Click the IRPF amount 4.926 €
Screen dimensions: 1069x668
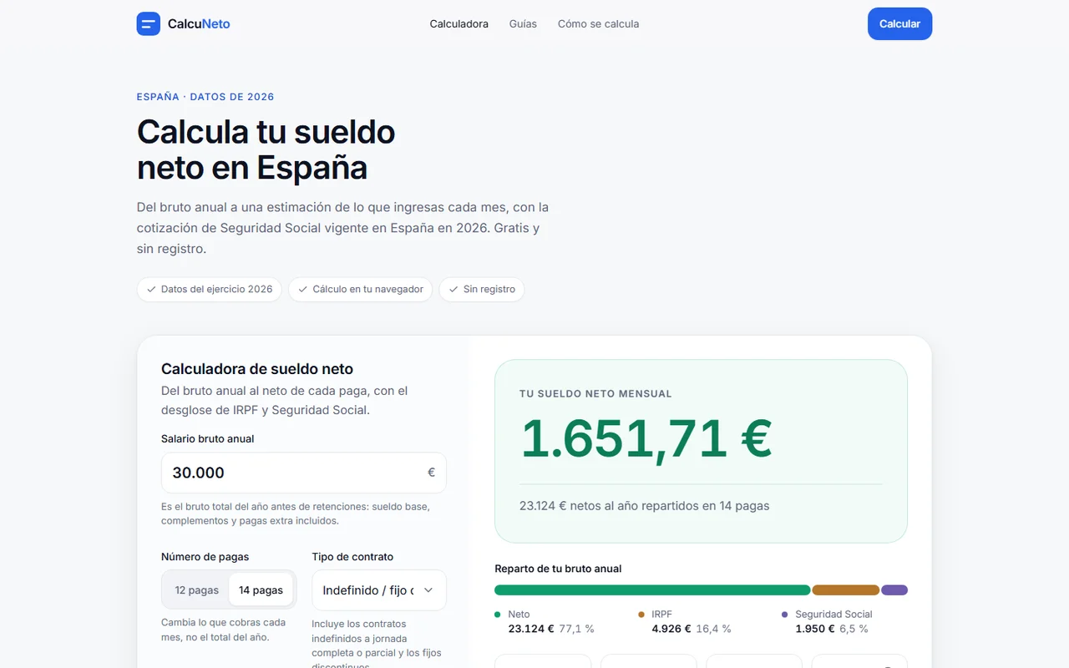click(x=671, y=629)
